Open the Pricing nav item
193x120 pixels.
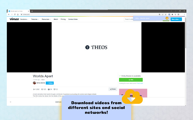(63, 19)
